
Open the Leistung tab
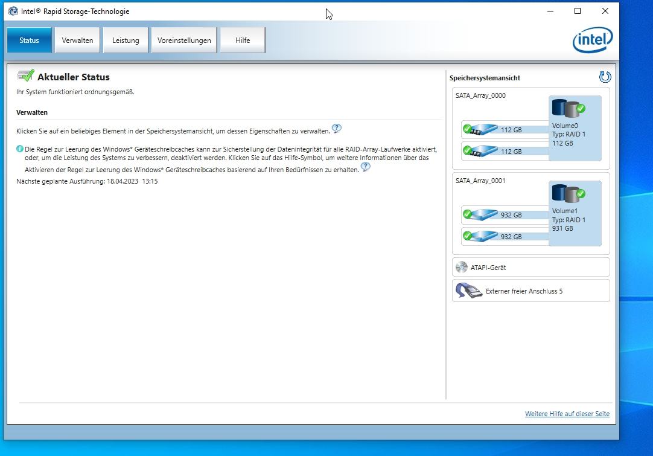[x=126, y=40]
